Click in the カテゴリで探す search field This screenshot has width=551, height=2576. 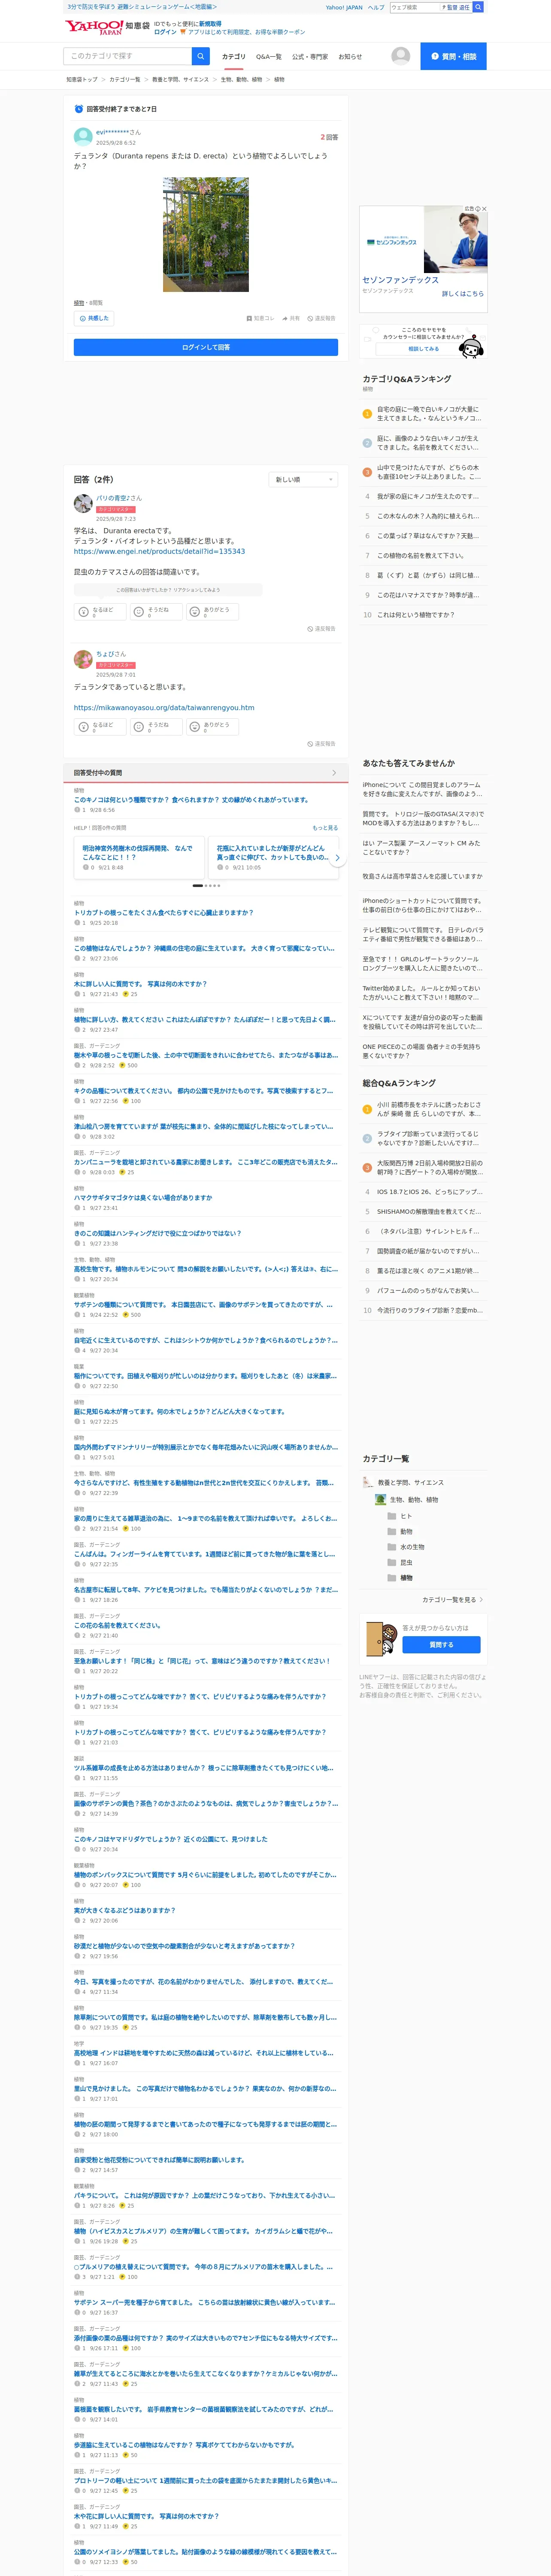point(128,56)
